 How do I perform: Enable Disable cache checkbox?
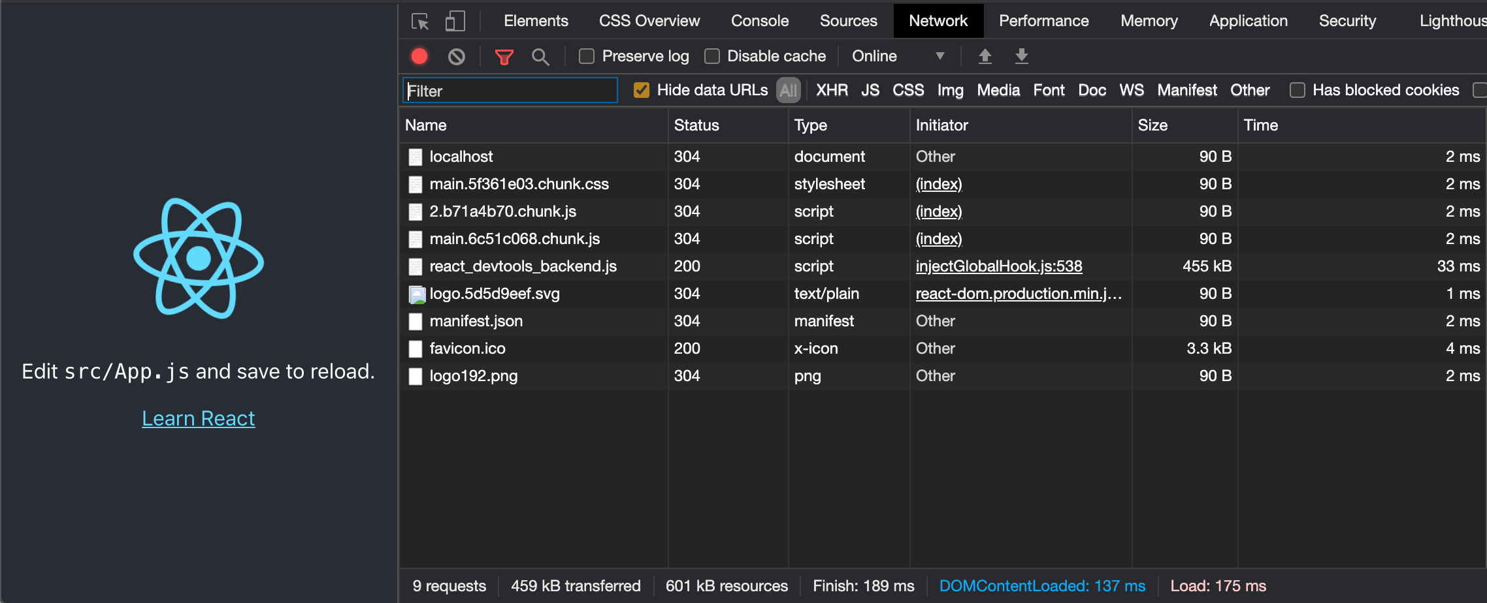click(712, 56)
